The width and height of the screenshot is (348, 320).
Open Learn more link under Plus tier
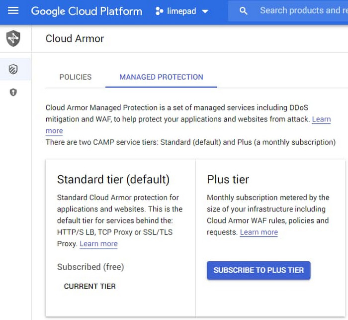pyautogui.click(x=259, y=232)
